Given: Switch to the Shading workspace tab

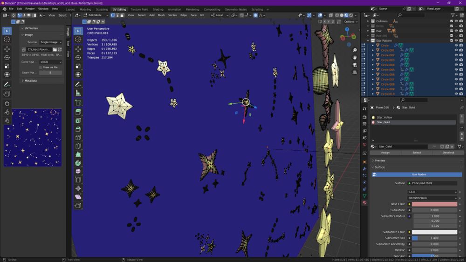Looking at the screenshot, I should [158, 9].
